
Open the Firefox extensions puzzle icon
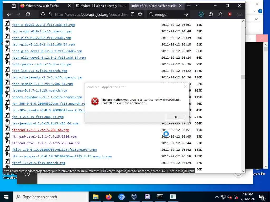tap(220, 14)
